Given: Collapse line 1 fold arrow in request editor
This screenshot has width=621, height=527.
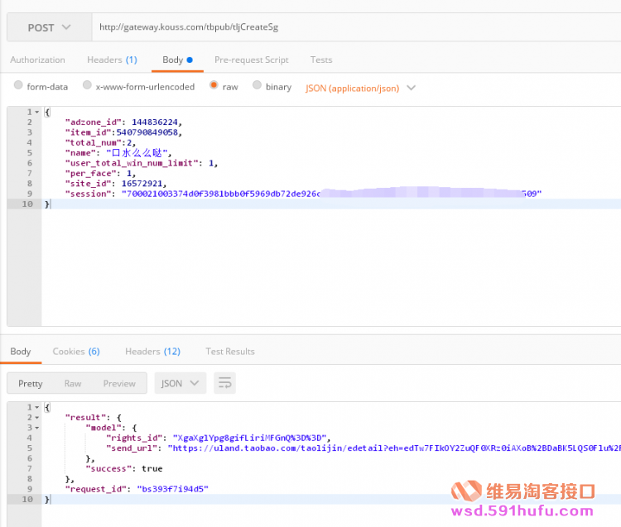Looking at the screenshot, I should click(x=36, y=113).
